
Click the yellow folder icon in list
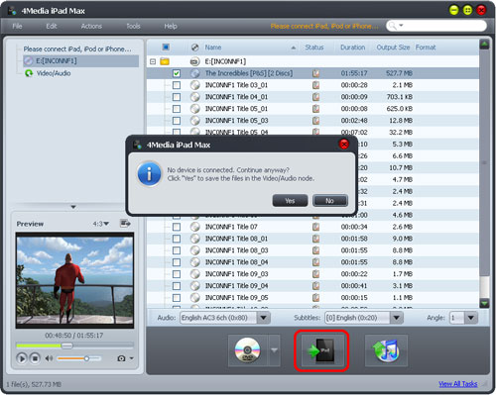(x=165, y=61)
